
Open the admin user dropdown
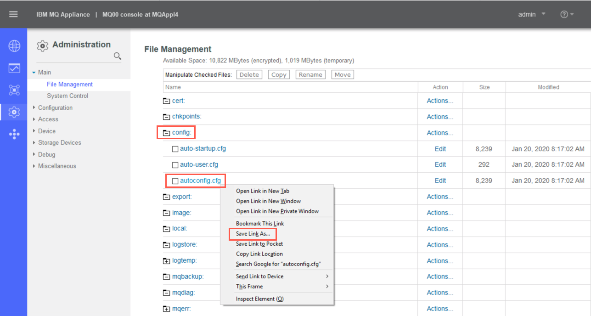532,14
